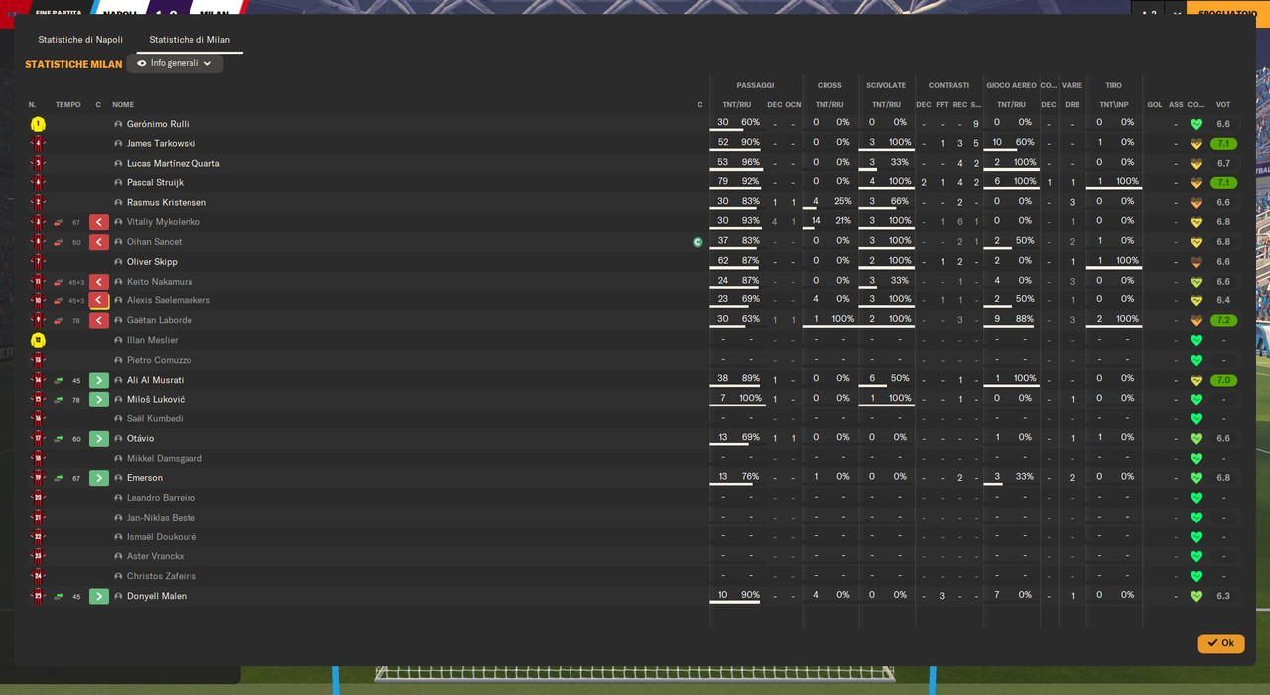
Task: Open Pietro Comuzzo's player profile
Action: (x=159, y=360)
